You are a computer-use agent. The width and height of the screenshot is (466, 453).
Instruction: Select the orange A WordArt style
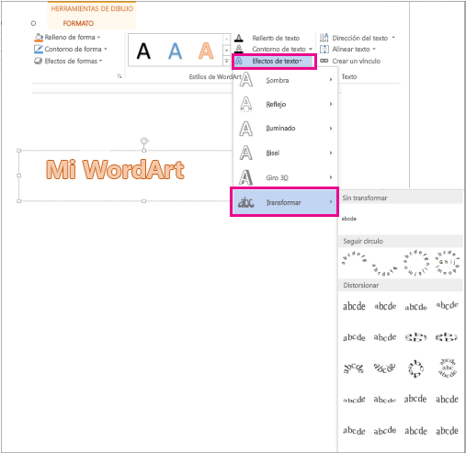click(206, 51)
